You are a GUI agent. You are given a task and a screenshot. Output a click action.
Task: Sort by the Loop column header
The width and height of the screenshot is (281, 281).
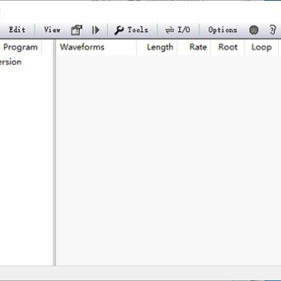click(261, 48)
